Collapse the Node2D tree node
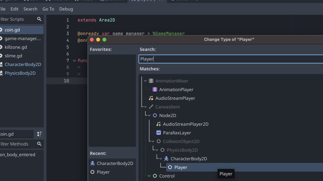This screenshot has height=181, width=323. 149,115
